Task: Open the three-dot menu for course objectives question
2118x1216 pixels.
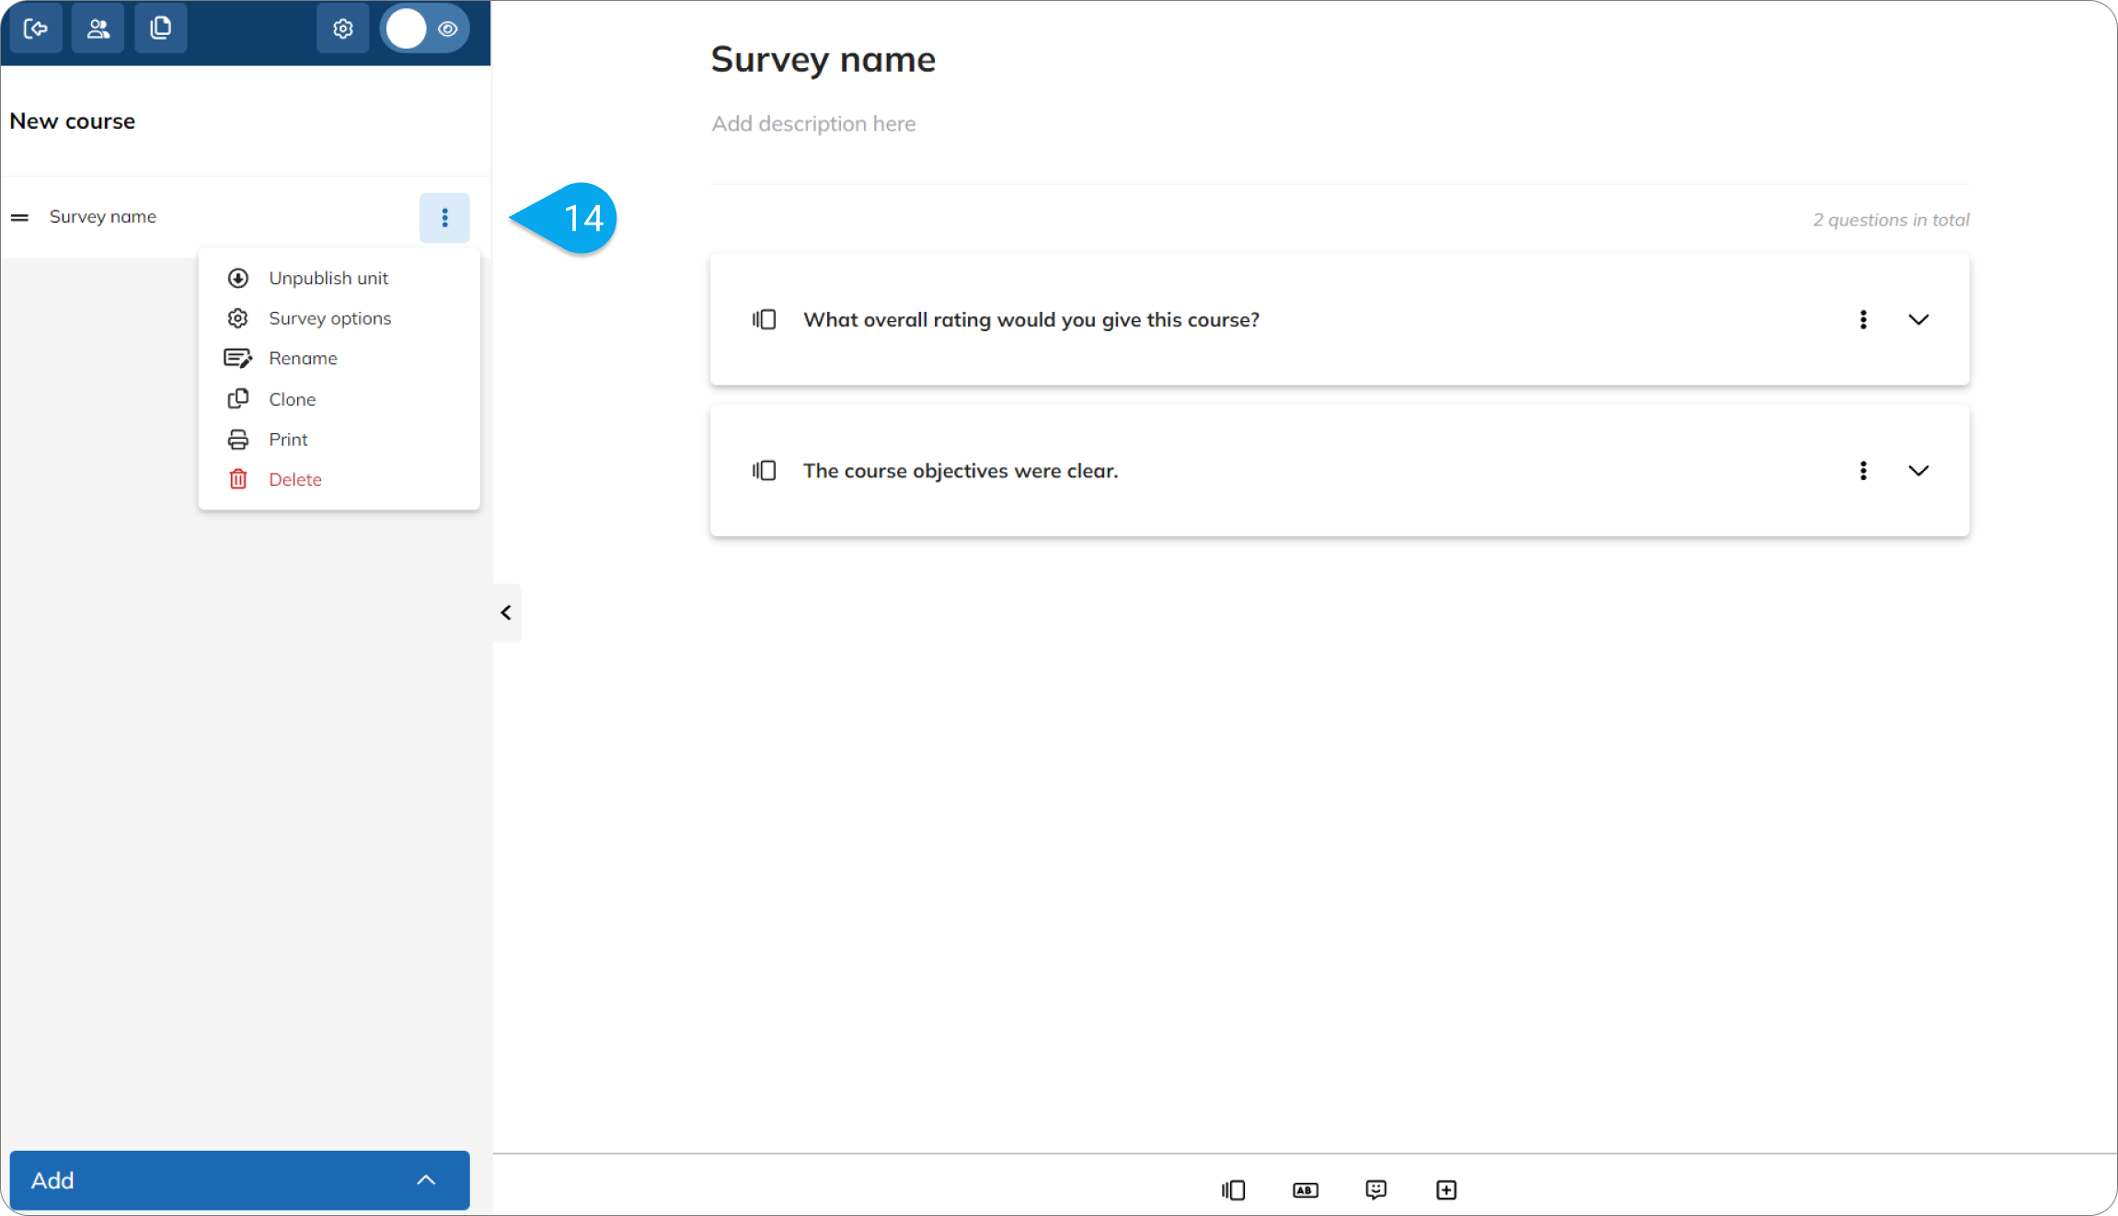Action: coord(1863,471)
